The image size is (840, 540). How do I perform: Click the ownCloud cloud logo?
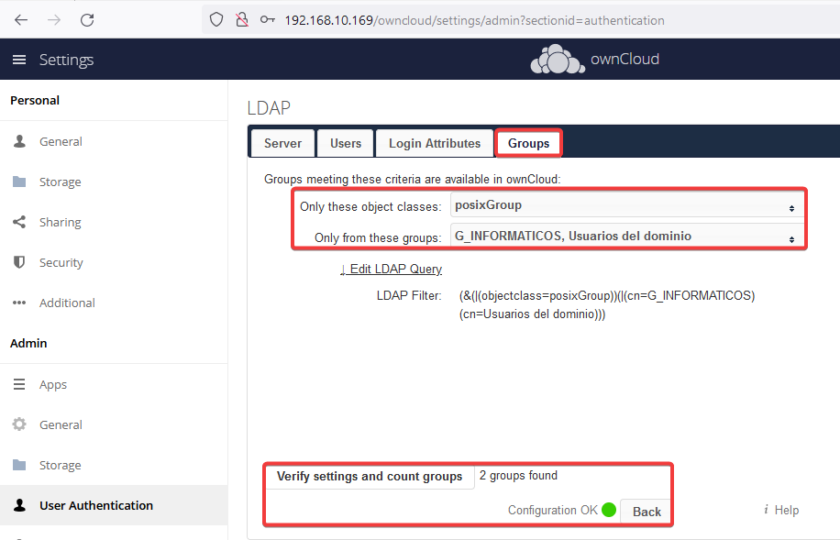tap(558, 60)
